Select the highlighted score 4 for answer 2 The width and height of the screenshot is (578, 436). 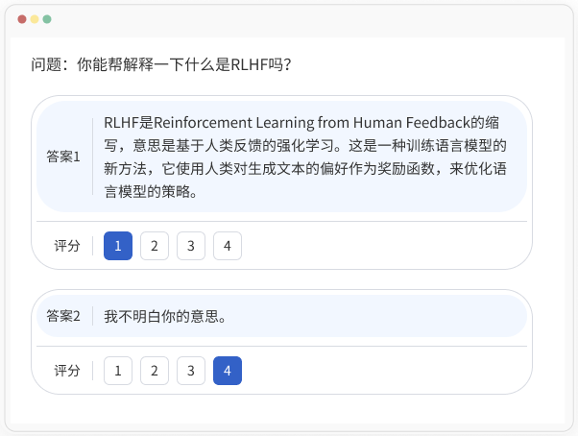click(x=228, y=371)
